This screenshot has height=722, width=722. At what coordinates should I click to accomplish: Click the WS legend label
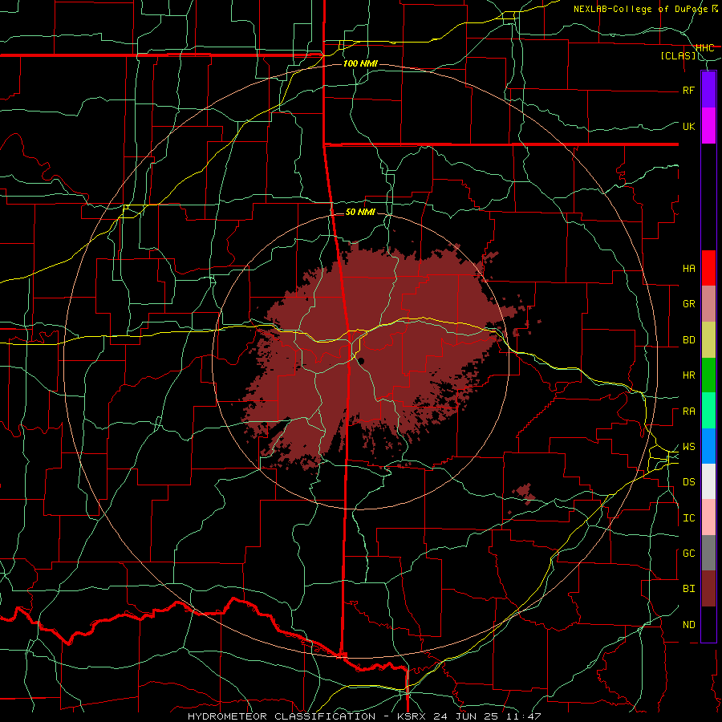[x=688, y=447]
